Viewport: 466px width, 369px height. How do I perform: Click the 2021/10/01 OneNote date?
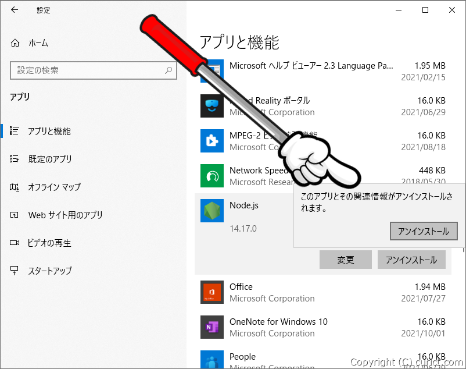[x=423, y=333]
